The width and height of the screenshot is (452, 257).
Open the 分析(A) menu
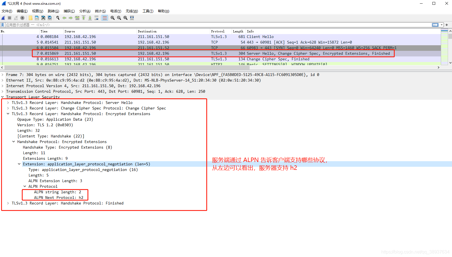coord(85,11)
